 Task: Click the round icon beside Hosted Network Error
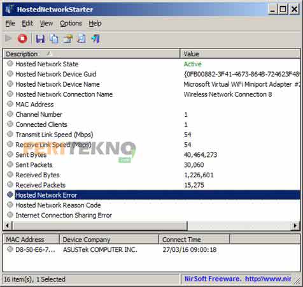(10, 195)
